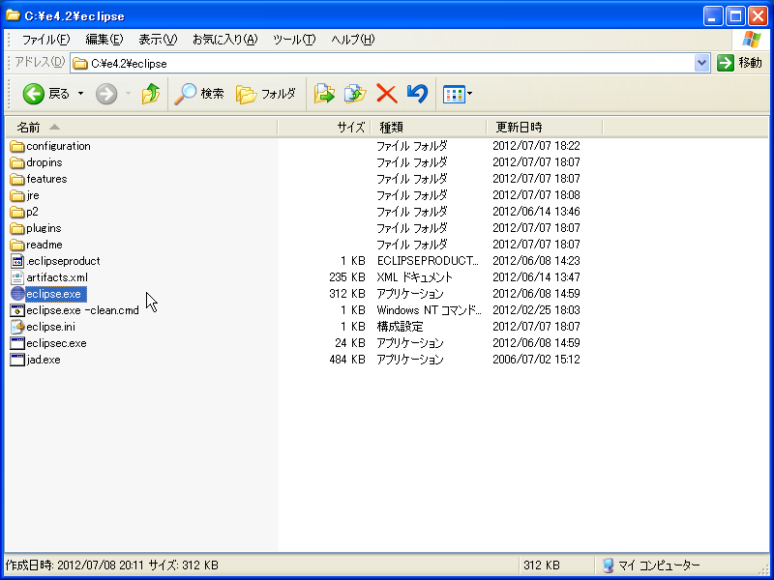Click the Windows flag logo
The width and height of the screenshot is (774, 580).
click(752, 40)
